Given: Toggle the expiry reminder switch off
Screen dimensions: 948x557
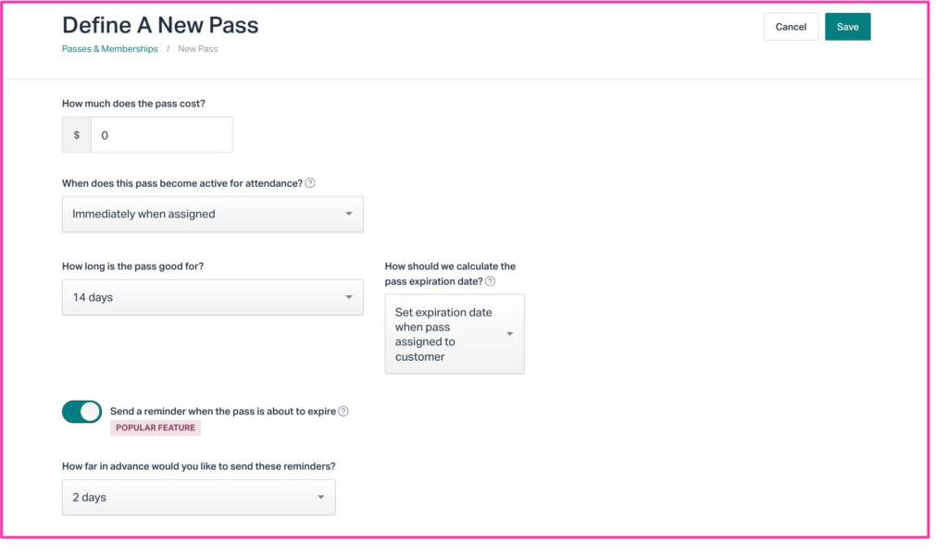Looking at the screenshot, I should point(82,412).
